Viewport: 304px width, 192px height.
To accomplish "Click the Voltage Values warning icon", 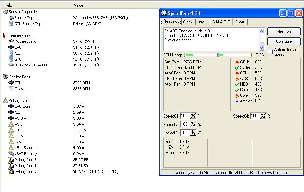I will (6, 100).
